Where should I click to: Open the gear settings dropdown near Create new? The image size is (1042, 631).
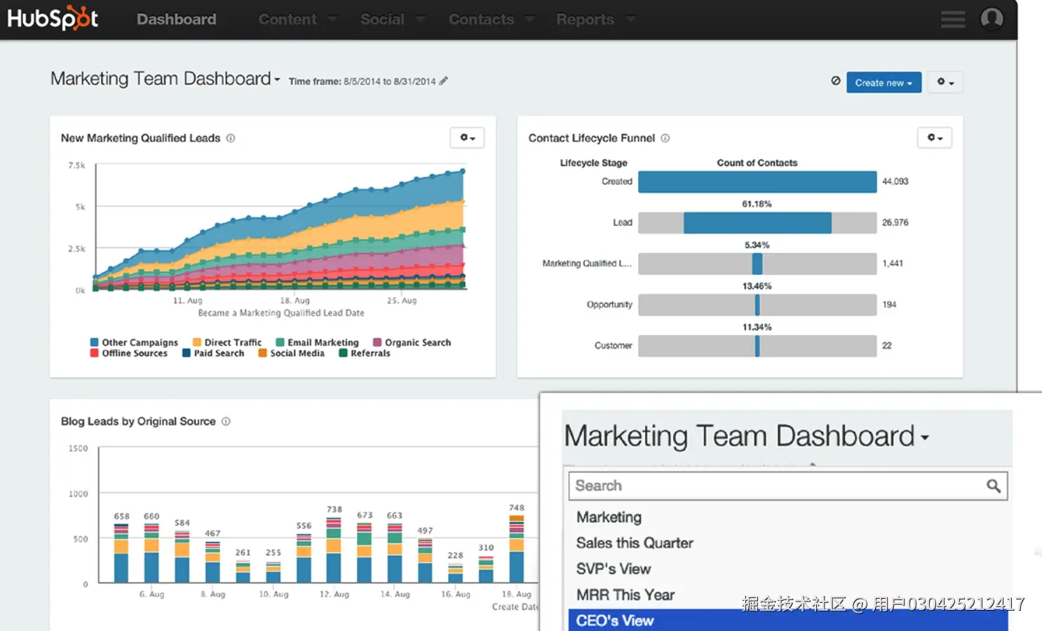pyautogui.click(x=945, y=82)
